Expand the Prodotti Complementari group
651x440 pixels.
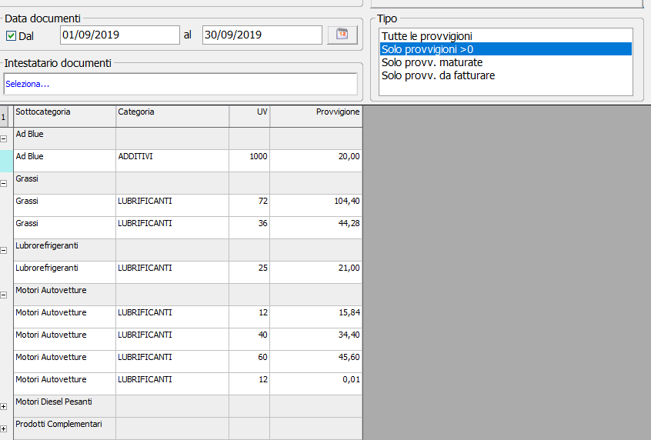pos(4,428)
